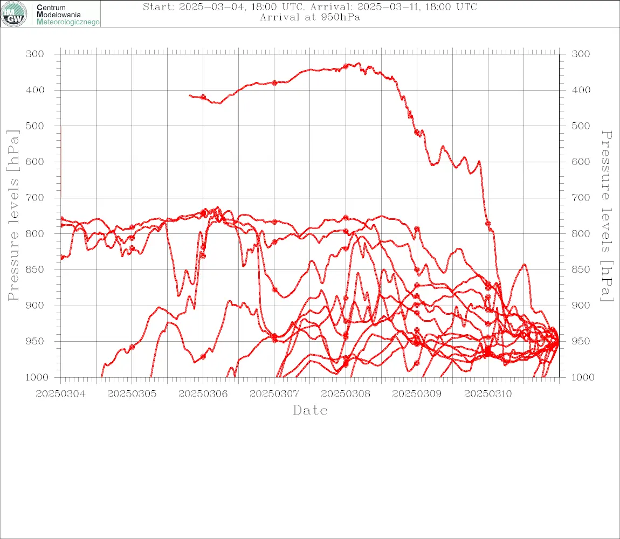620x539 pixels.
Task: Click the trajectory marker at 20250310 near 775 hPa
Action: coord(488,224)
